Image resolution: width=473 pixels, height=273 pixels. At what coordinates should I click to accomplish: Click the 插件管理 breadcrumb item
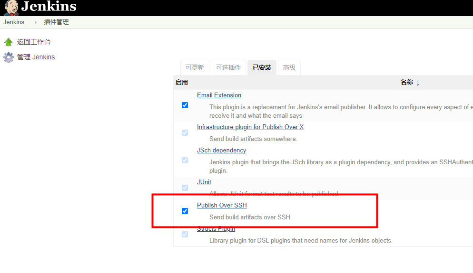click(x=57, y=22)
